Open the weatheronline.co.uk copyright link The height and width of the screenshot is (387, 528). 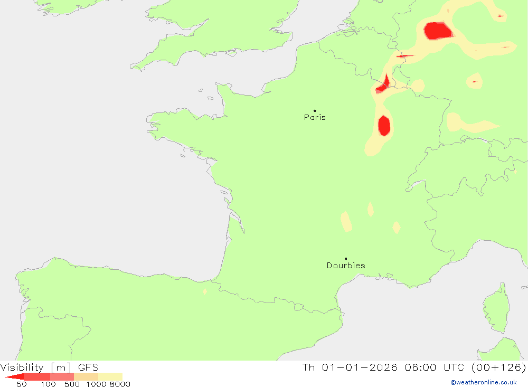click(x=484, y=382)
